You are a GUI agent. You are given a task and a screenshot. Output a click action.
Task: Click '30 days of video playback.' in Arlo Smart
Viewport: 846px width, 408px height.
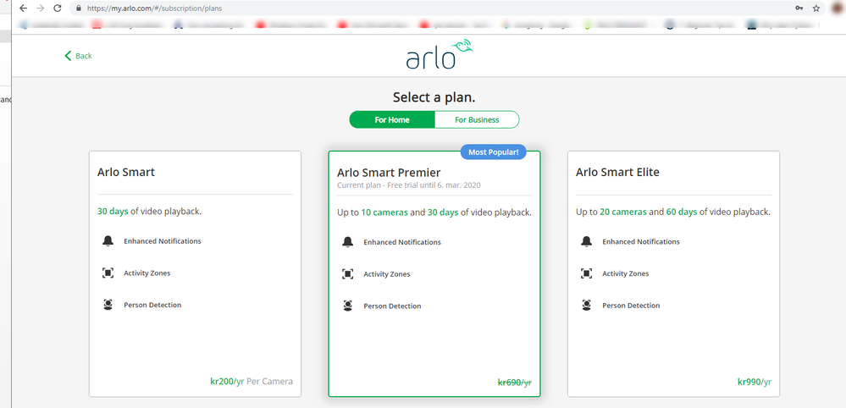pos(149,212)
